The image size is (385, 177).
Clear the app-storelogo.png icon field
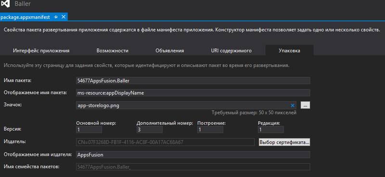click(x=293, y=105)
